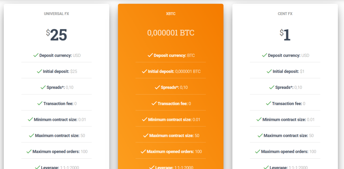The image size is (344, 169).
Task: Click the checkmark beside Universal FX Transaction fee
Action: click(x=40, y=103)
